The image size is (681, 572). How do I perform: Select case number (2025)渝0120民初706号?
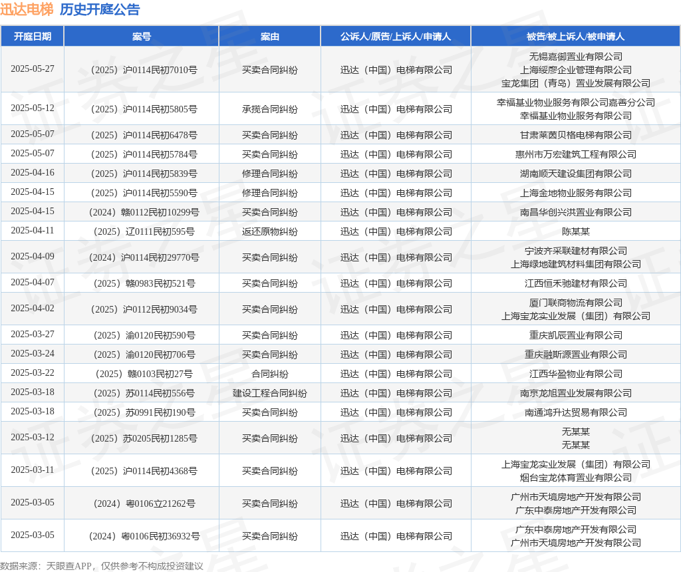144,355
